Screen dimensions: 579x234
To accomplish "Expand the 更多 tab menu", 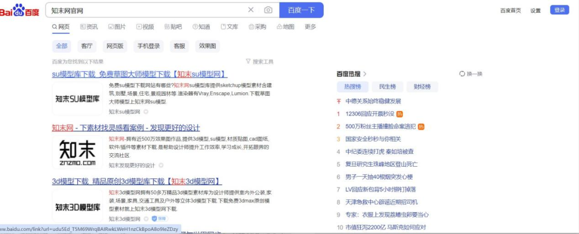I will pyautogui.click(x=310, y=27).
